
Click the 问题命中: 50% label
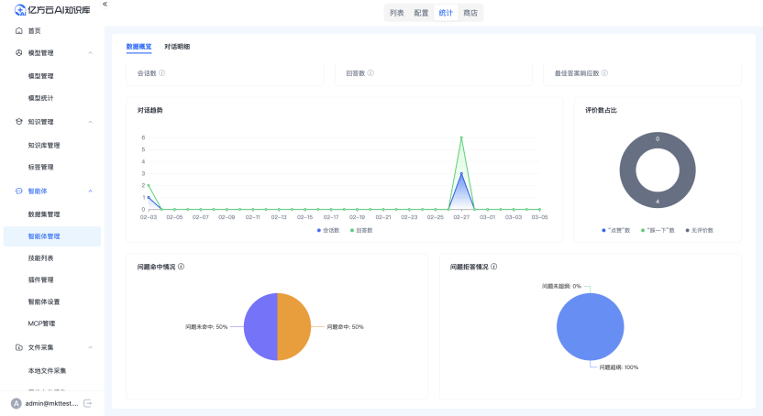coord(346,327)
